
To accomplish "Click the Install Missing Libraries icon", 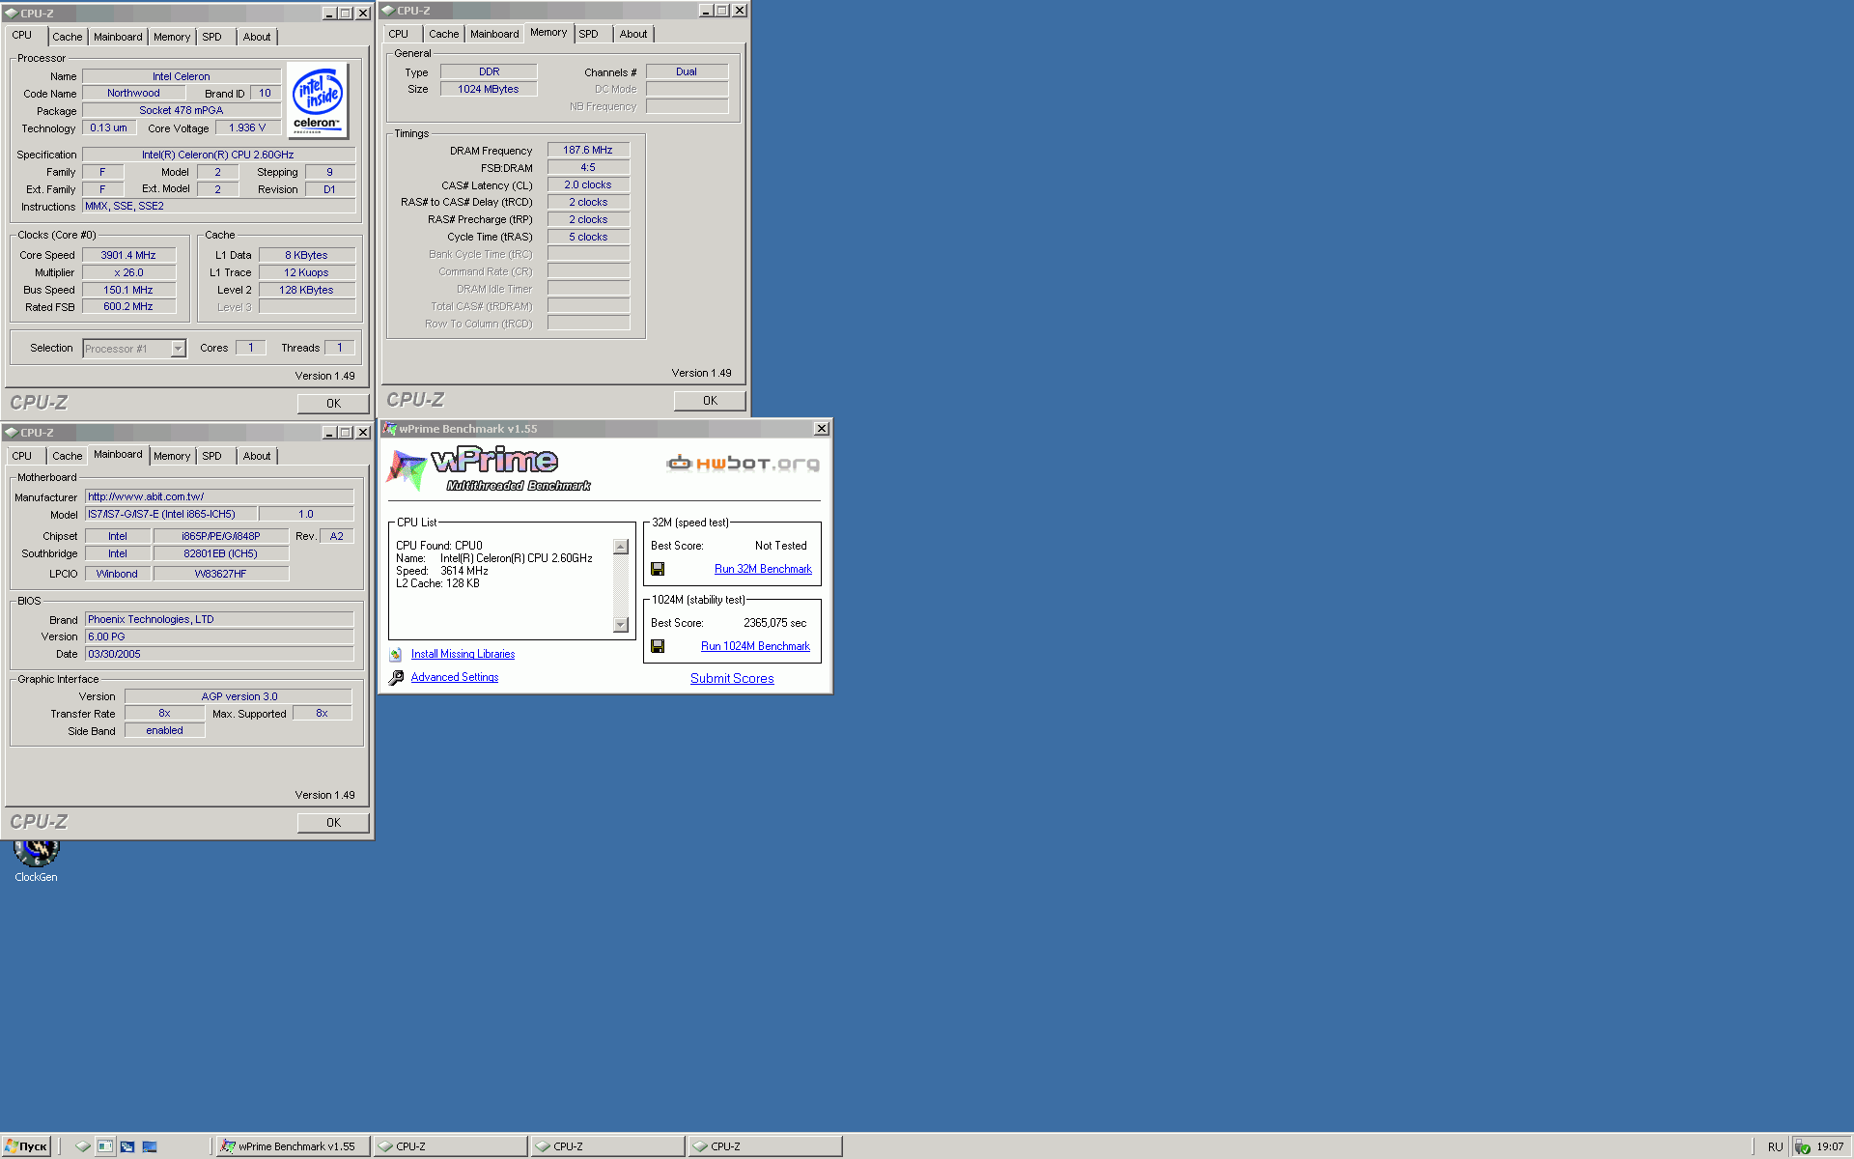I will (396, 655).
